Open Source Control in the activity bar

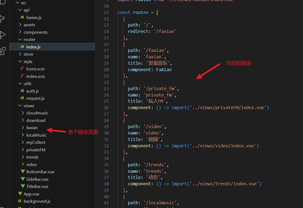pyautogui.click(x=2, y=19)
